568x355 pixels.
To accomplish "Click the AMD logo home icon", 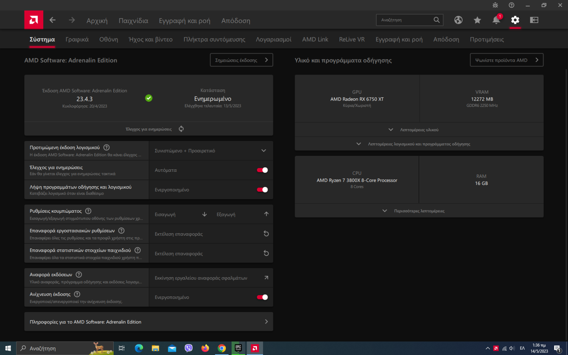I will [x=34, y=20].
